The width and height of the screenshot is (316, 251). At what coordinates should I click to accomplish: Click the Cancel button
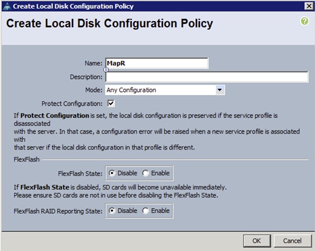tap(292, 240)
